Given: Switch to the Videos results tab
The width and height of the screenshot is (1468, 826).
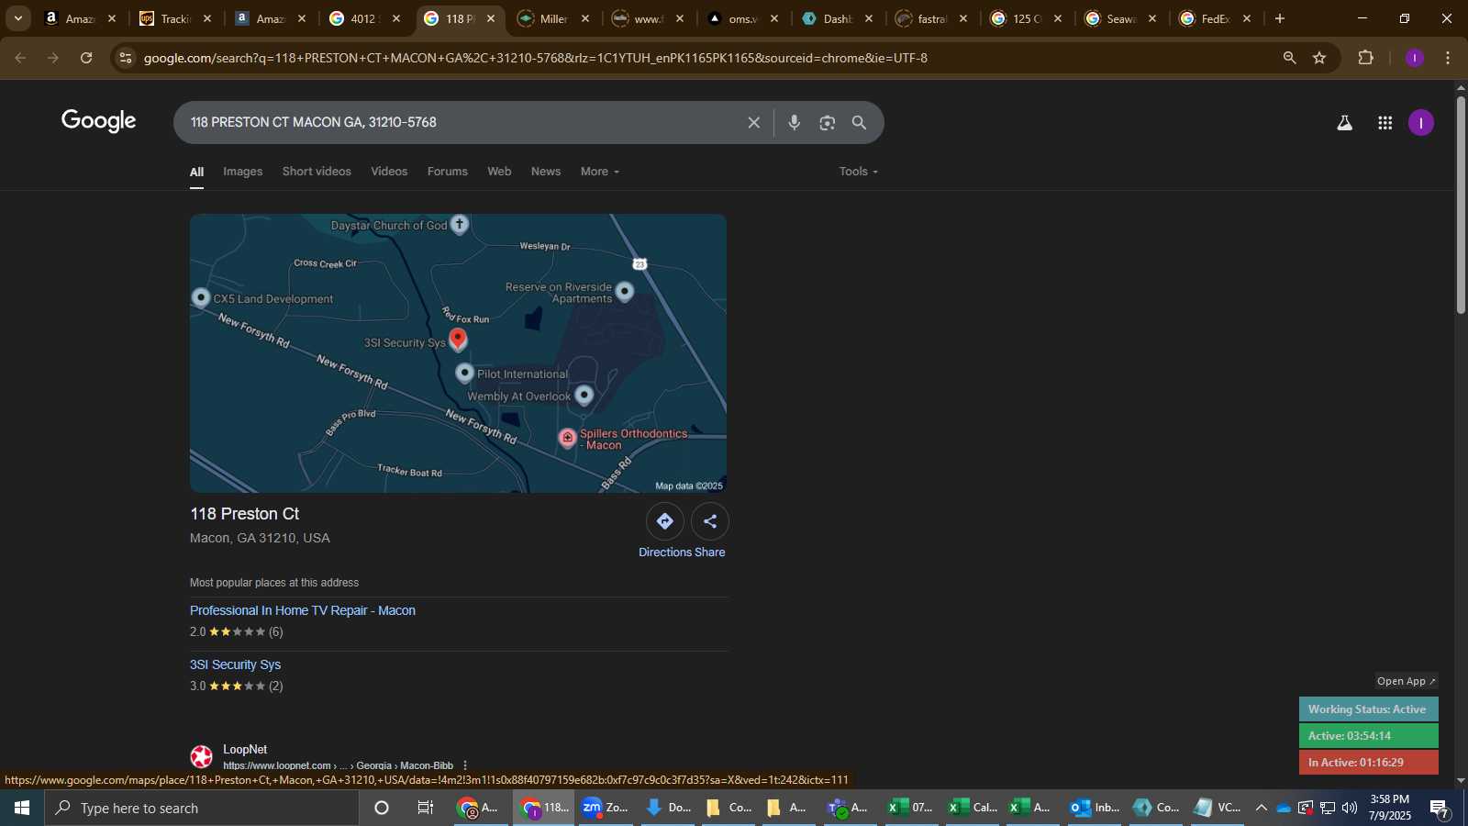Looking at the screenshot, I should 389,172.
